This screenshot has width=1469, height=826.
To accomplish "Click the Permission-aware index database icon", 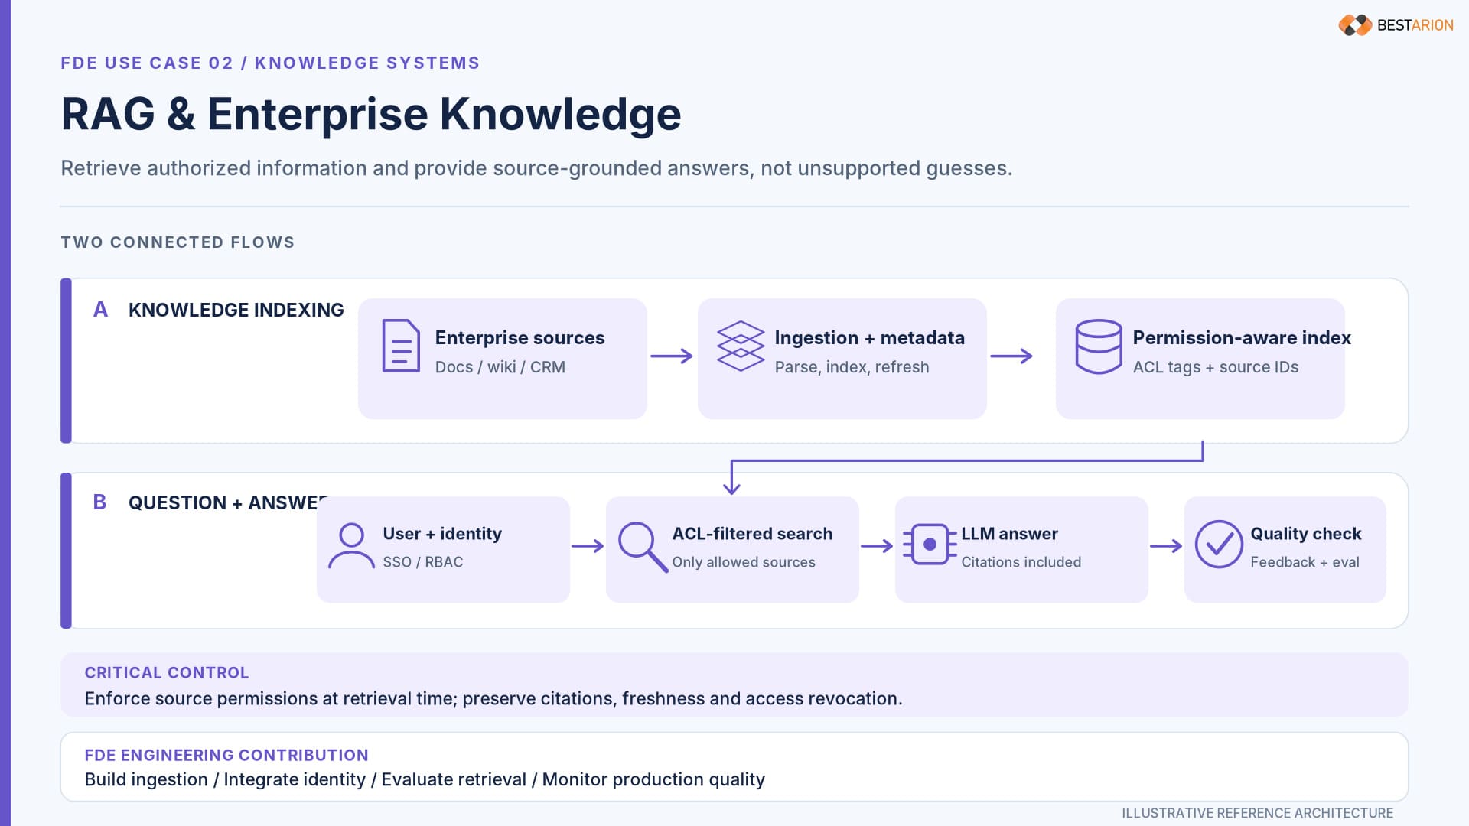I will tap(1099, 346).
